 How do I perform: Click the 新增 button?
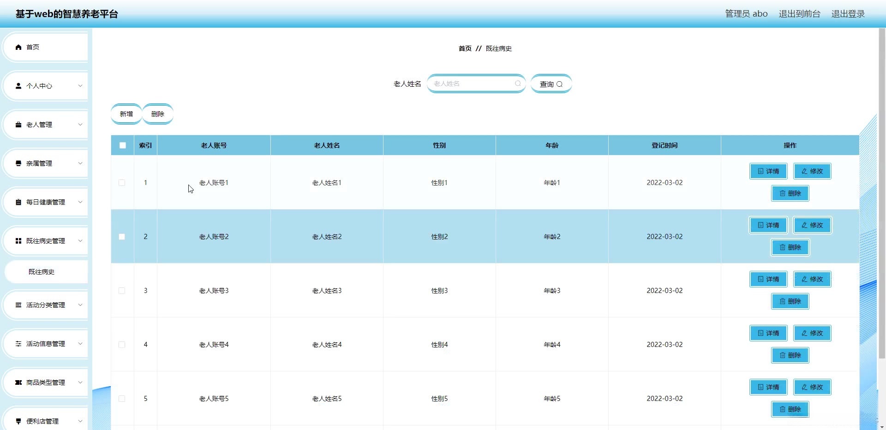pyautogui.click(x=126, y=114)
